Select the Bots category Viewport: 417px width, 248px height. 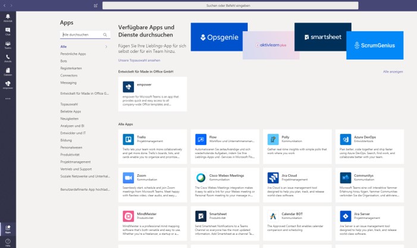pos(64,61)
